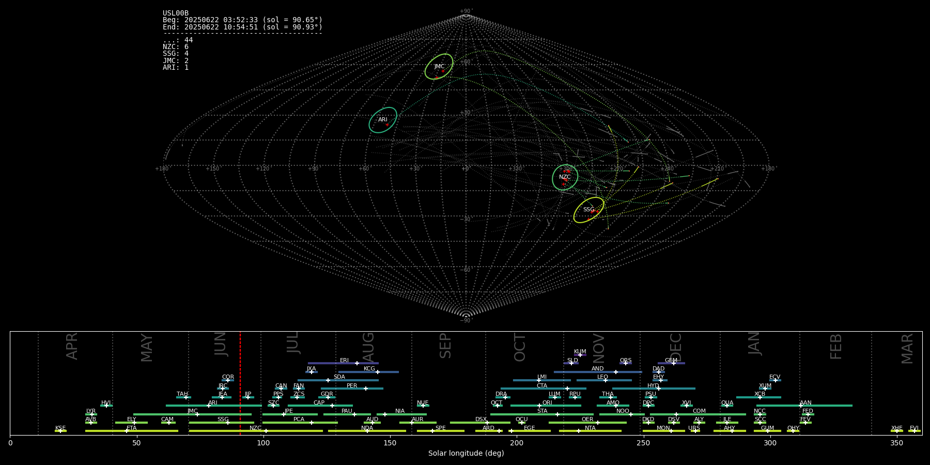
Task: Select the ETA shower label in timeline
Action: (132, 428)
